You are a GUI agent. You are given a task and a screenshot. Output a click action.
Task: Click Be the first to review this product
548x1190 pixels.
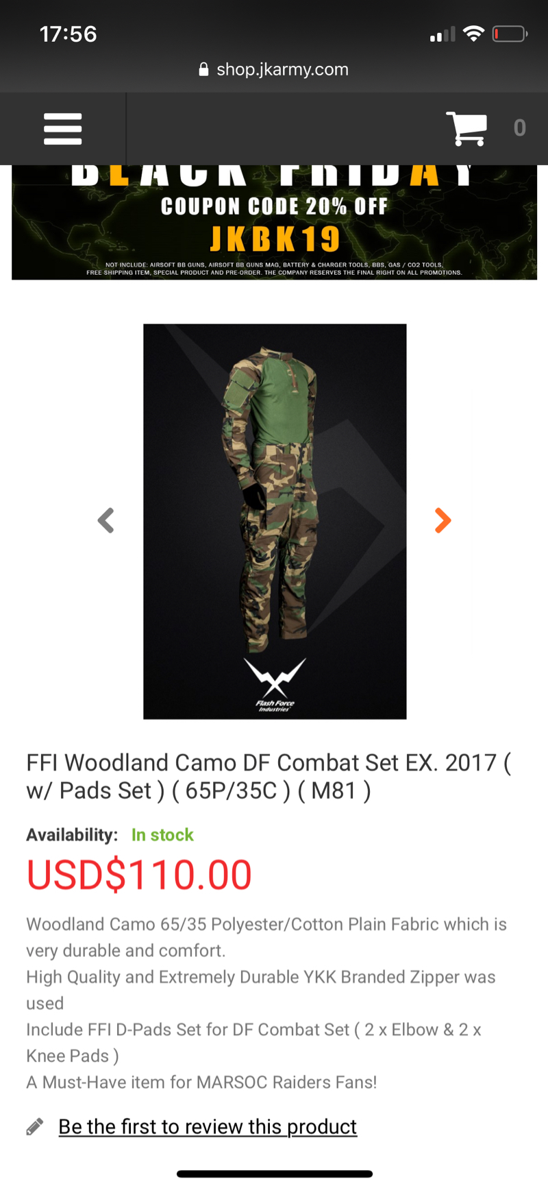(208, 1126)
